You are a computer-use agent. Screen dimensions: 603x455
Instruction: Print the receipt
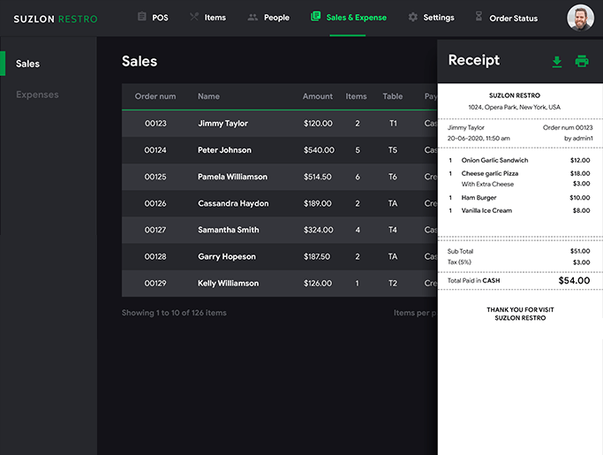582,61
